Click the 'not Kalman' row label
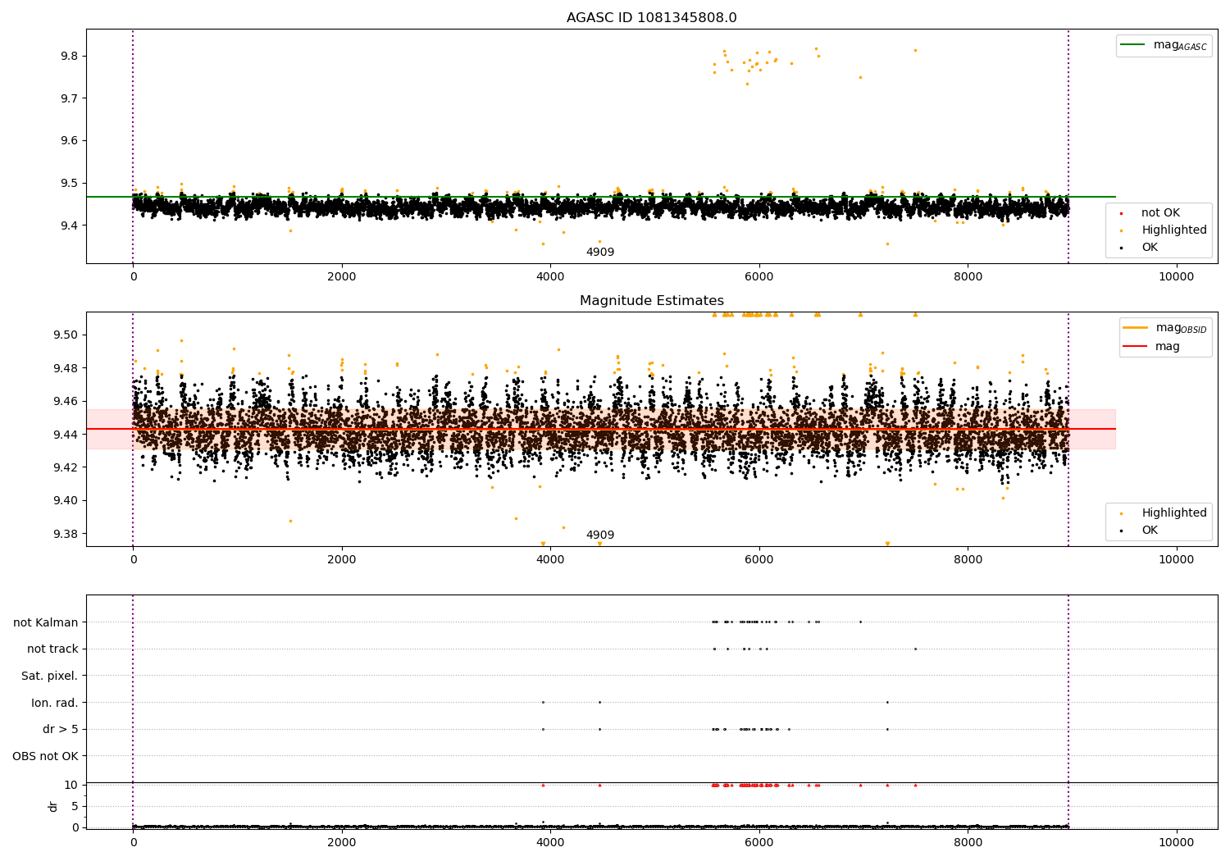 (x=46, y=622)
